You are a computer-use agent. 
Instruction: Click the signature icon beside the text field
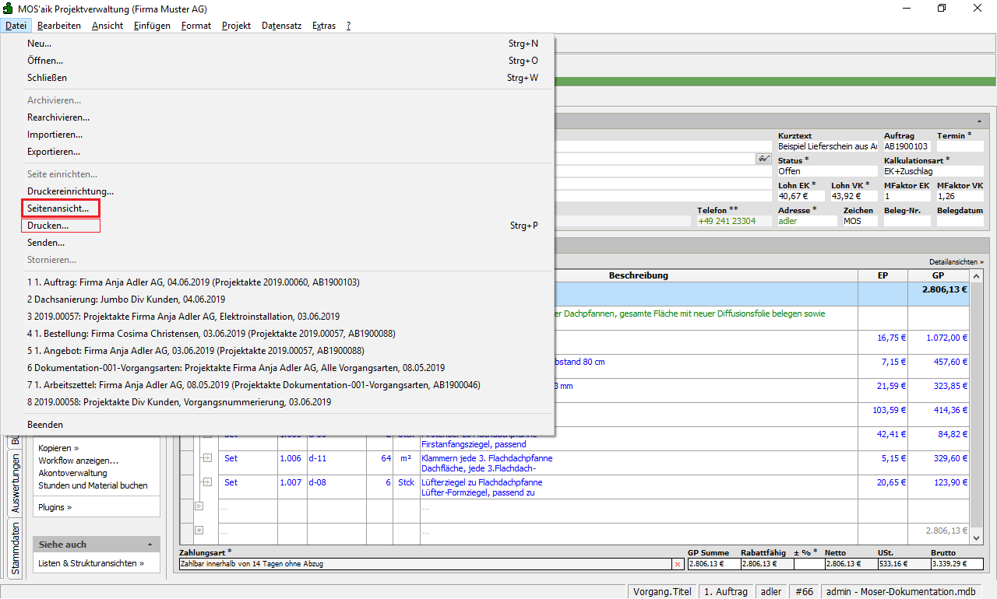pyautogui.click(x=763, y=159)
